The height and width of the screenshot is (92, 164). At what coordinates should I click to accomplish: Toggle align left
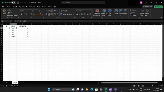click(x=46, y=14)
